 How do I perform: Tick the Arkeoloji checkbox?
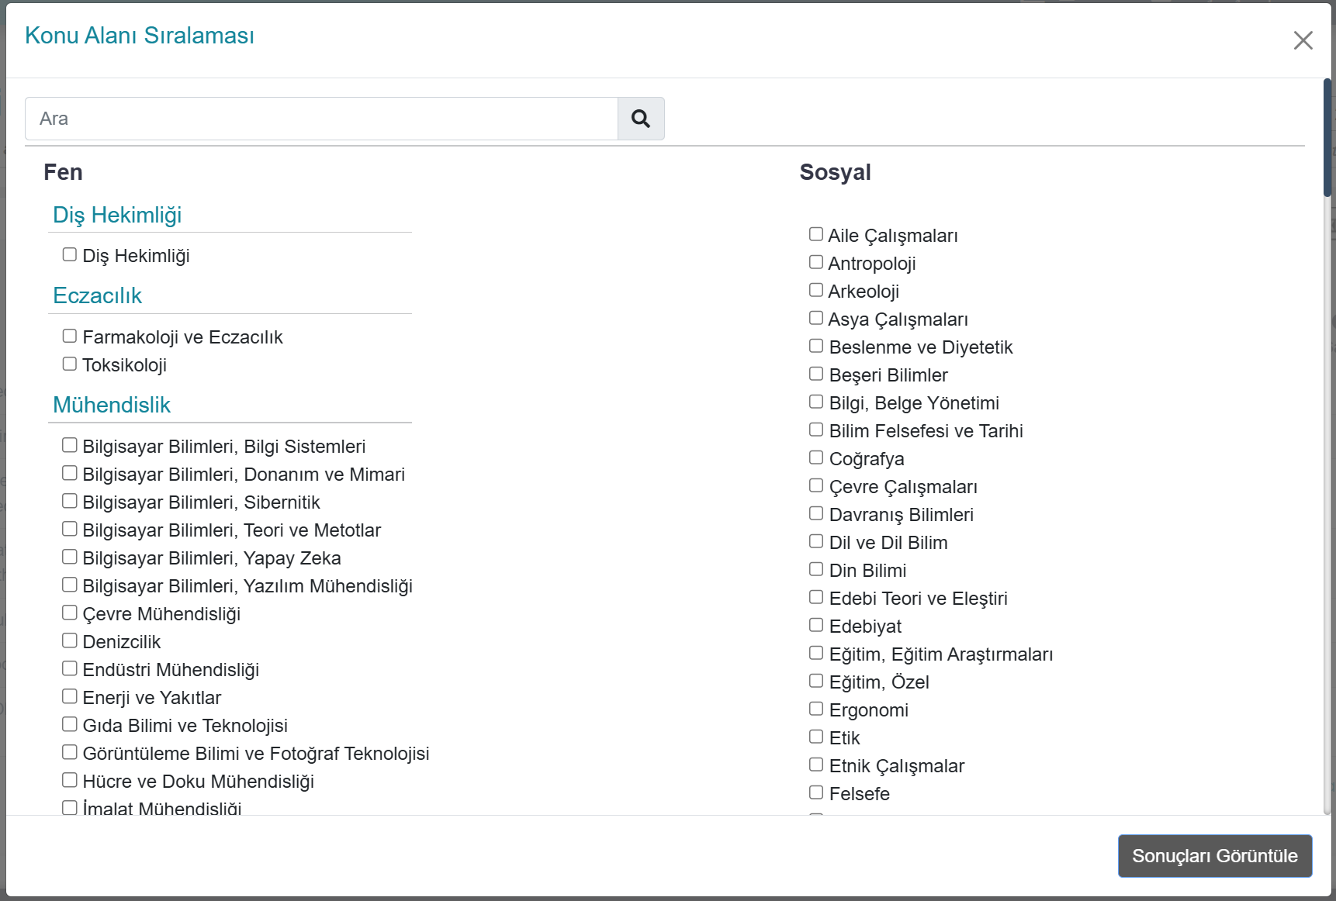pyautogui.click(x=816, y=290)
